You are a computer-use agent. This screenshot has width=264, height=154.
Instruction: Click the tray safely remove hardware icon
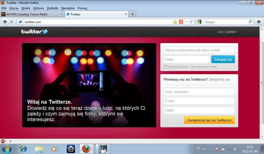point(223,149)
